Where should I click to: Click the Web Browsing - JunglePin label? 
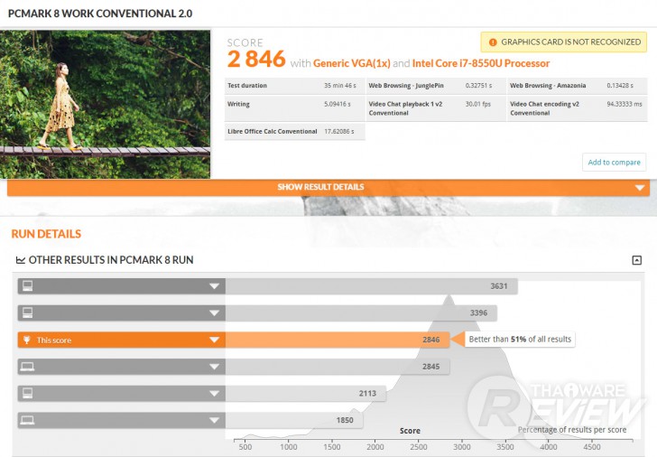406,86
